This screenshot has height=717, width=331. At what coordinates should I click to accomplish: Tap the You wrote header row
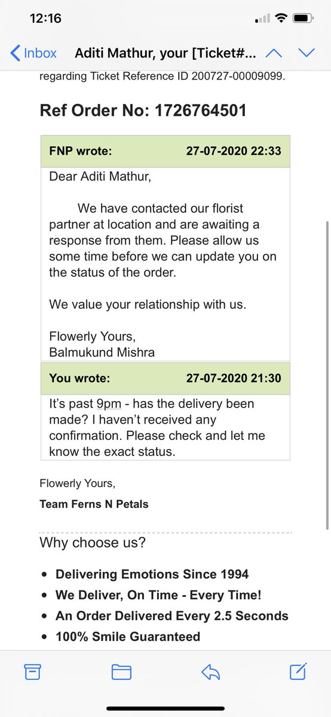click(166, 378)
